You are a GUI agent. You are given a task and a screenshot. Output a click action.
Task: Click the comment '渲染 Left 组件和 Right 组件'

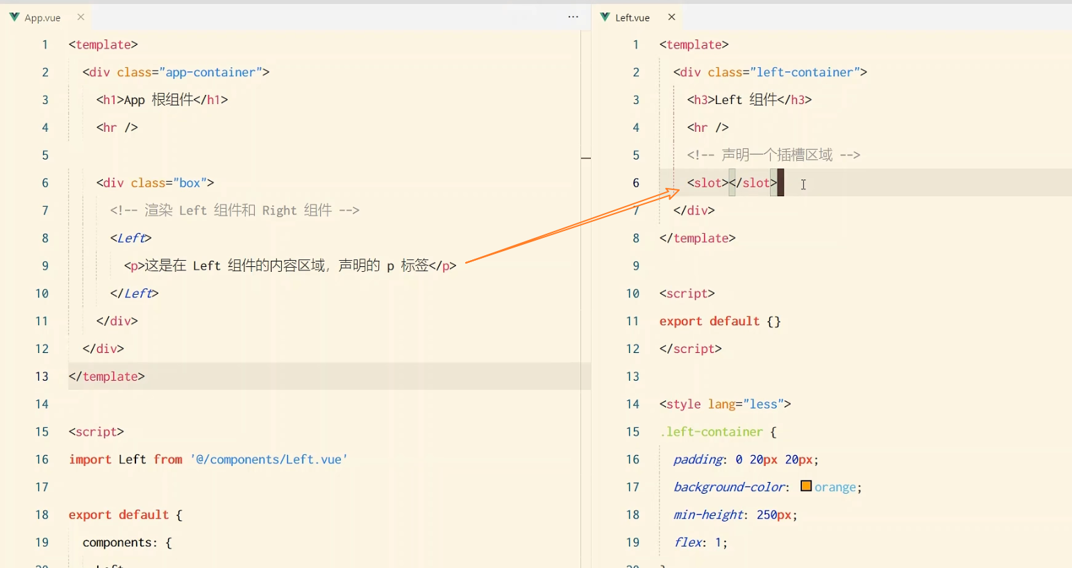(235, 211)
